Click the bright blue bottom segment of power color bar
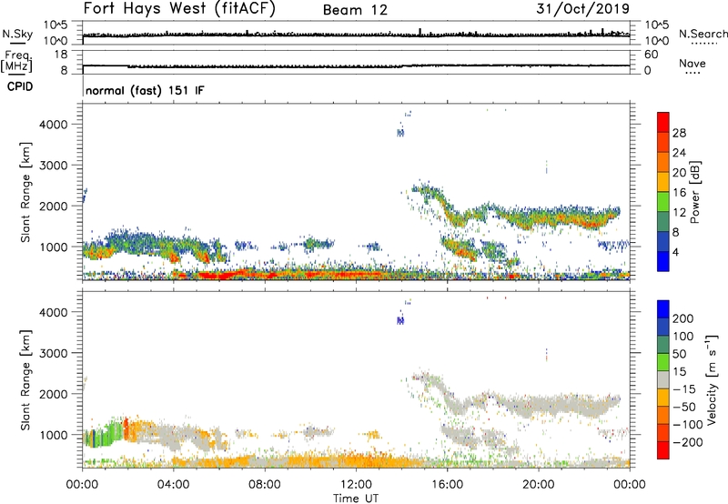 point(663,262)
